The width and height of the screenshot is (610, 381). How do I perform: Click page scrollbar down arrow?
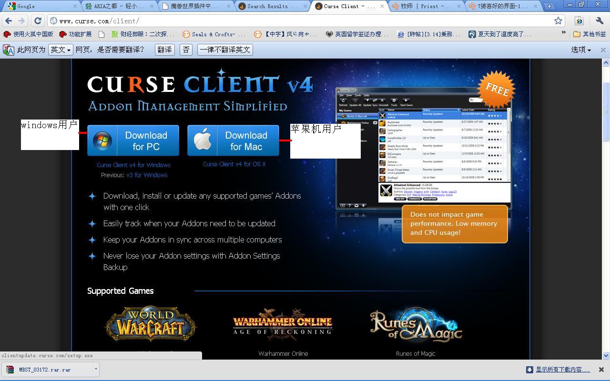[x=606, y=355]
